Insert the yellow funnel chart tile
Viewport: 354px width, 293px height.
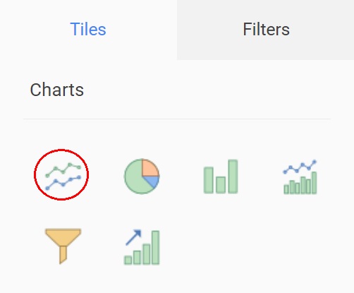(63, 246)
